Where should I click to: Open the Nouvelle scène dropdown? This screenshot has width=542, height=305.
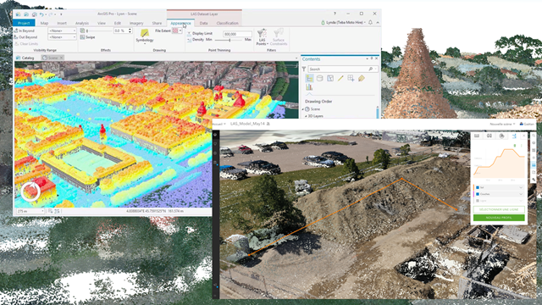coord(502,124)
